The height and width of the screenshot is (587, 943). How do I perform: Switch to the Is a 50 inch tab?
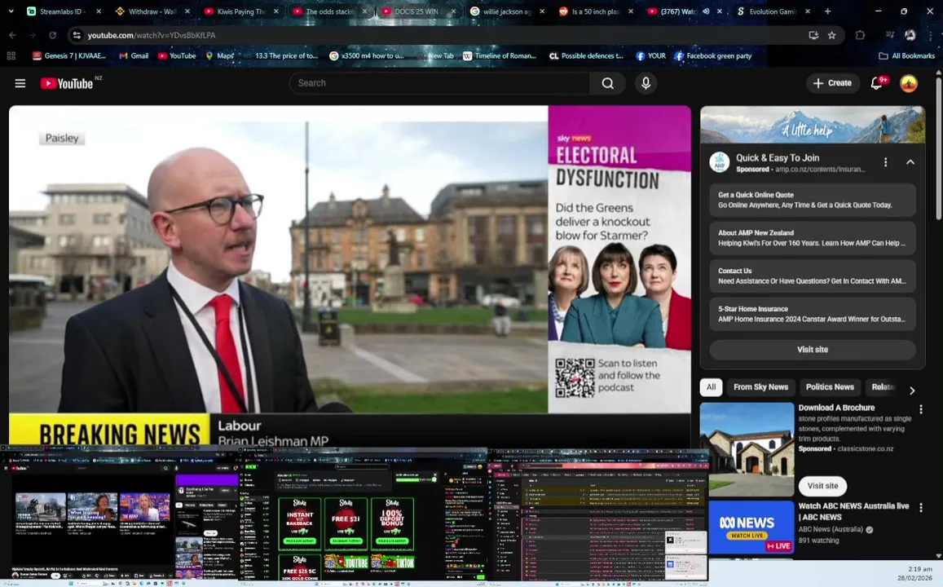click(x=594, y=11)
